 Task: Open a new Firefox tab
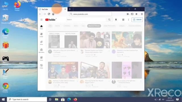(70, 9)
